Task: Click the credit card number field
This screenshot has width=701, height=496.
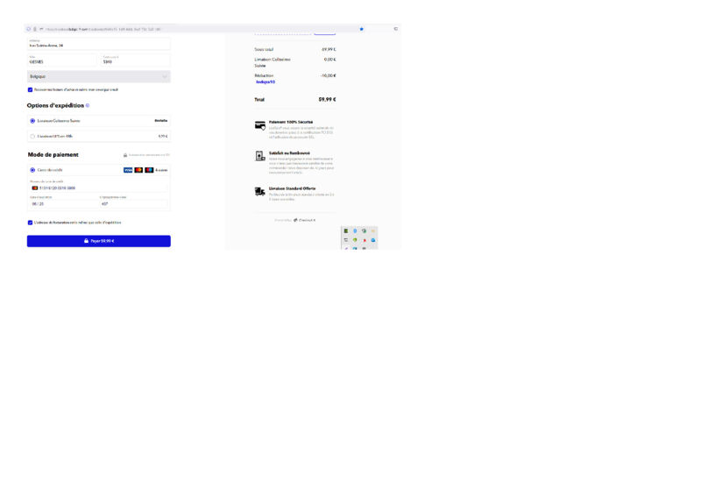Action: (x=98, y=187)
